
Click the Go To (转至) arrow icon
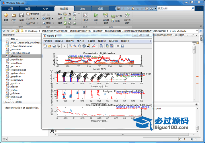pyautogui.click(x=44, y=19)
